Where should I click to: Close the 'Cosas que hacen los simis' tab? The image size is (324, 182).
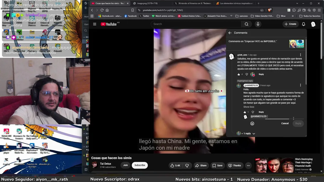128,3
